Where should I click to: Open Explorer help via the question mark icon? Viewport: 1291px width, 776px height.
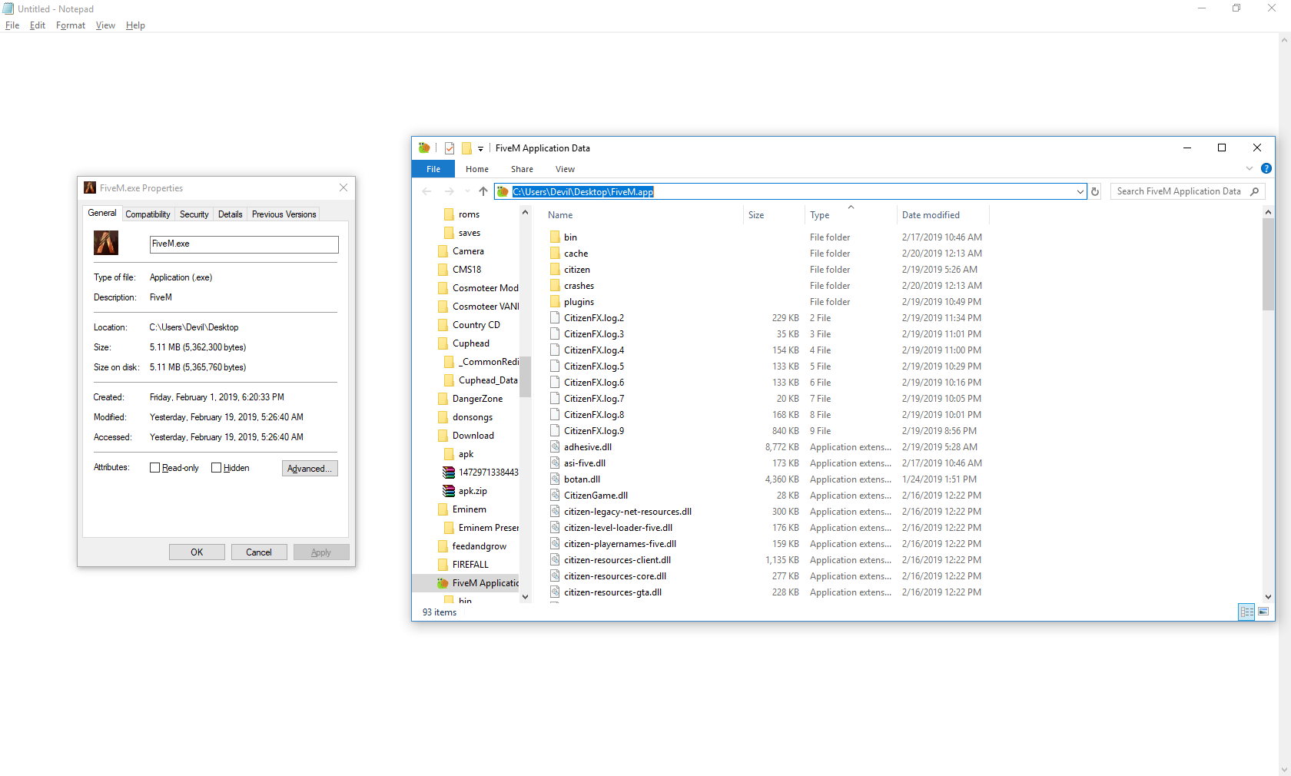click(1266, 168)
